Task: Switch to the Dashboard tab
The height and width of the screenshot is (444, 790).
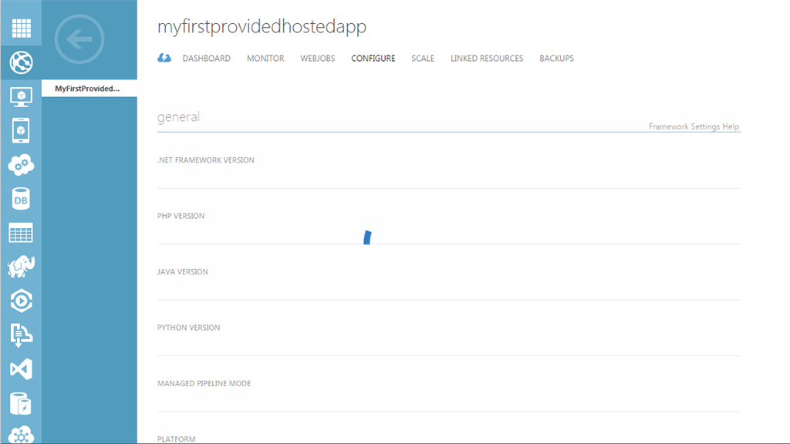Action: (205, 58)
